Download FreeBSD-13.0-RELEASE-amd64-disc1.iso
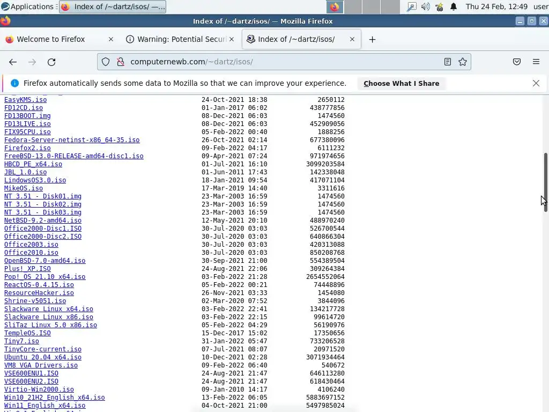549x412 pixels. tap(74, 156)
